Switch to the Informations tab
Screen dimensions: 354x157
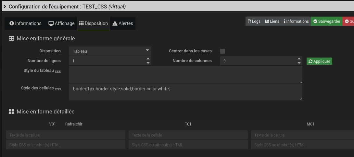25,23
